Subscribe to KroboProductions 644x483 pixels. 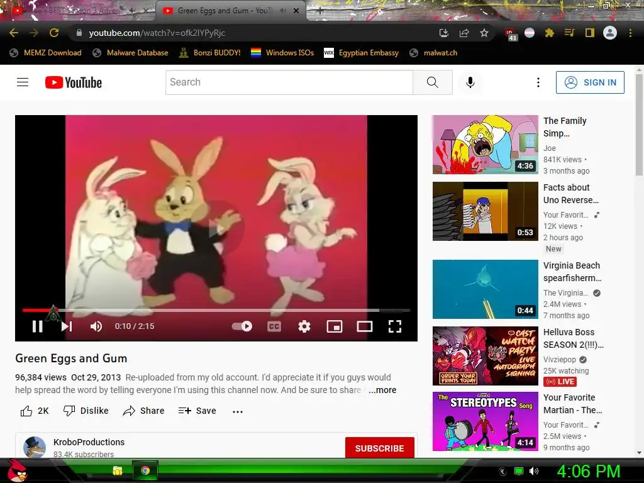379,448
